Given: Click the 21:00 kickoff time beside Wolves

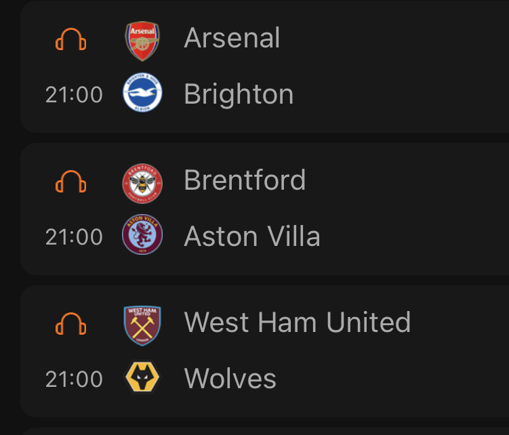Looking at the screenshot, I should (74, 379).
